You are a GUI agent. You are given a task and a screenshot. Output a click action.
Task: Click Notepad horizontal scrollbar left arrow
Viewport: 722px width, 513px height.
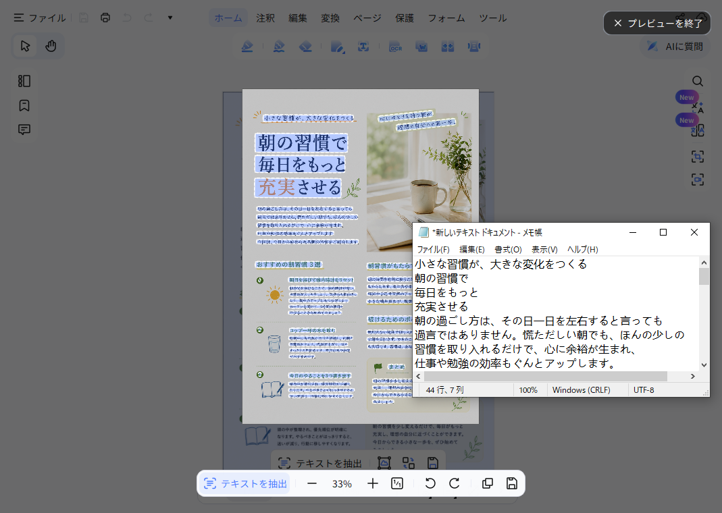pos(418,377)
